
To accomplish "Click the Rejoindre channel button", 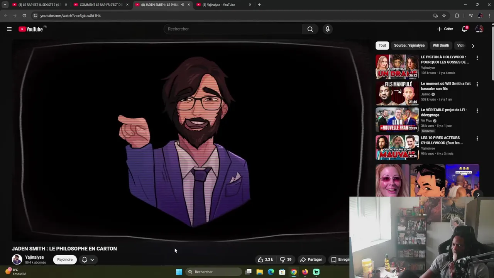I will (65, 259).
